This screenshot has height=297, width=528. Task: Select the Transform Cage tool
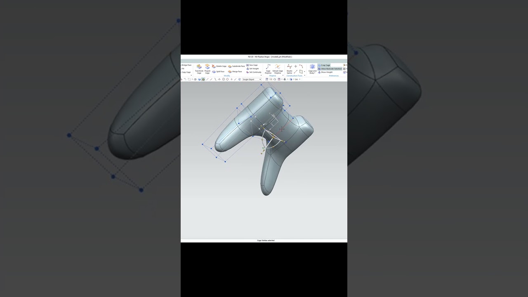pyautogui.click(x=199, y=68)
